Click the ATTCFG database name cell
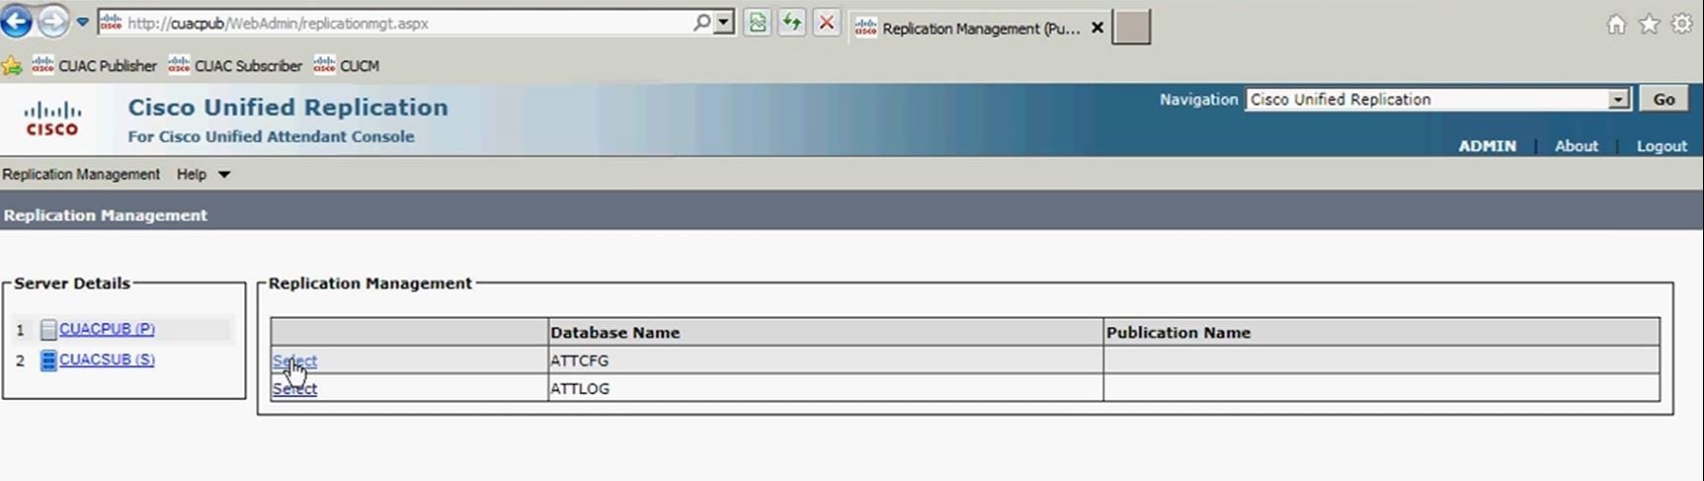 click(825, 361)
